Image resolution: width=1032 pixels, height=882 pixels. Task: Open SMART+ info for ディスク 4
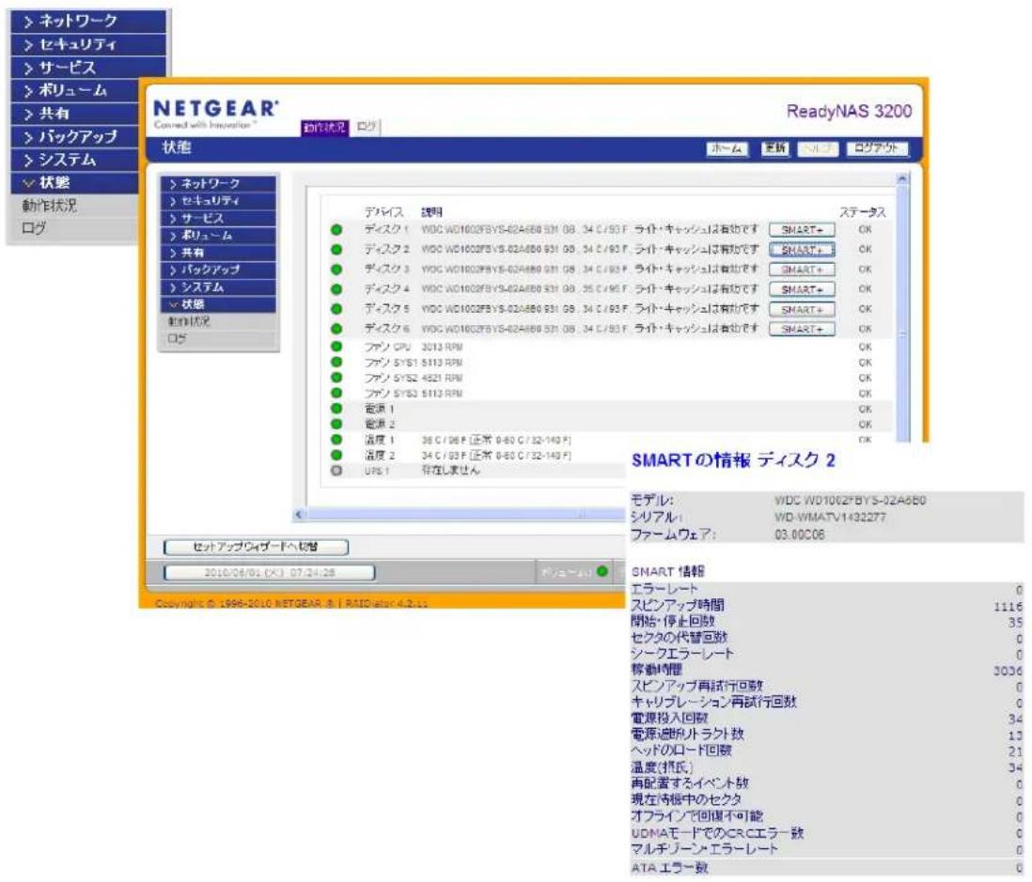[802, 289]
